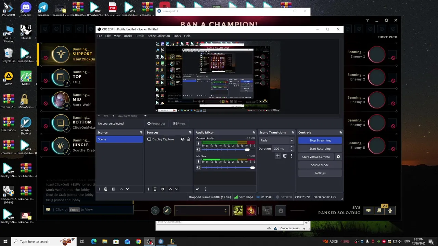Open Virtual Camera settings gear
This screenshot has height=246, width=438.
tap(338, 157)
